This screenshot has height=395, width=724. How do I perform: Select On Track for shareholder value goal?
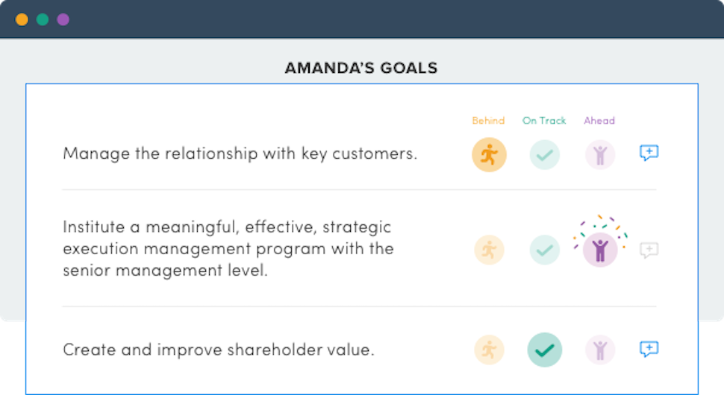(x=545, y=350)
